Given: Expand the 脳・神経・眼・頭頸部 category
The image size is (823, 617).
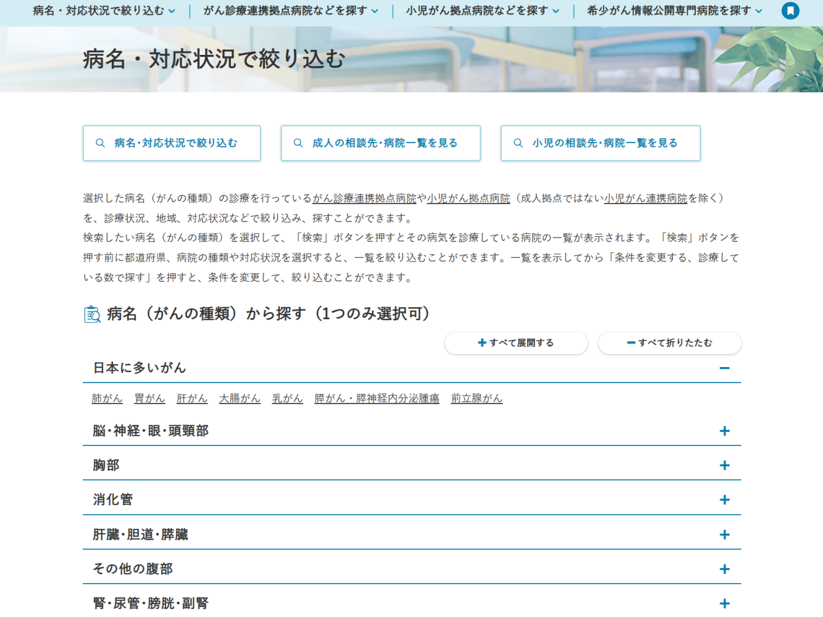Looking at the screenshot, I should tap(725, 431).
